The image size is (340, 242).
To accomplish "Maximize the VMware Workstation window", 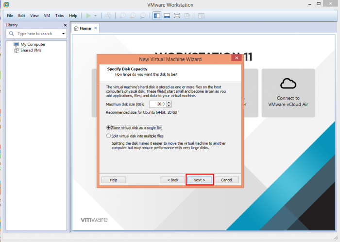I will click(x=319, y=3).
